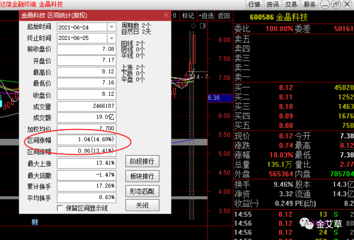The image size is (354, 240).
Task: Click the 加权均价 field showing 7.700
Action: point(86,128)
